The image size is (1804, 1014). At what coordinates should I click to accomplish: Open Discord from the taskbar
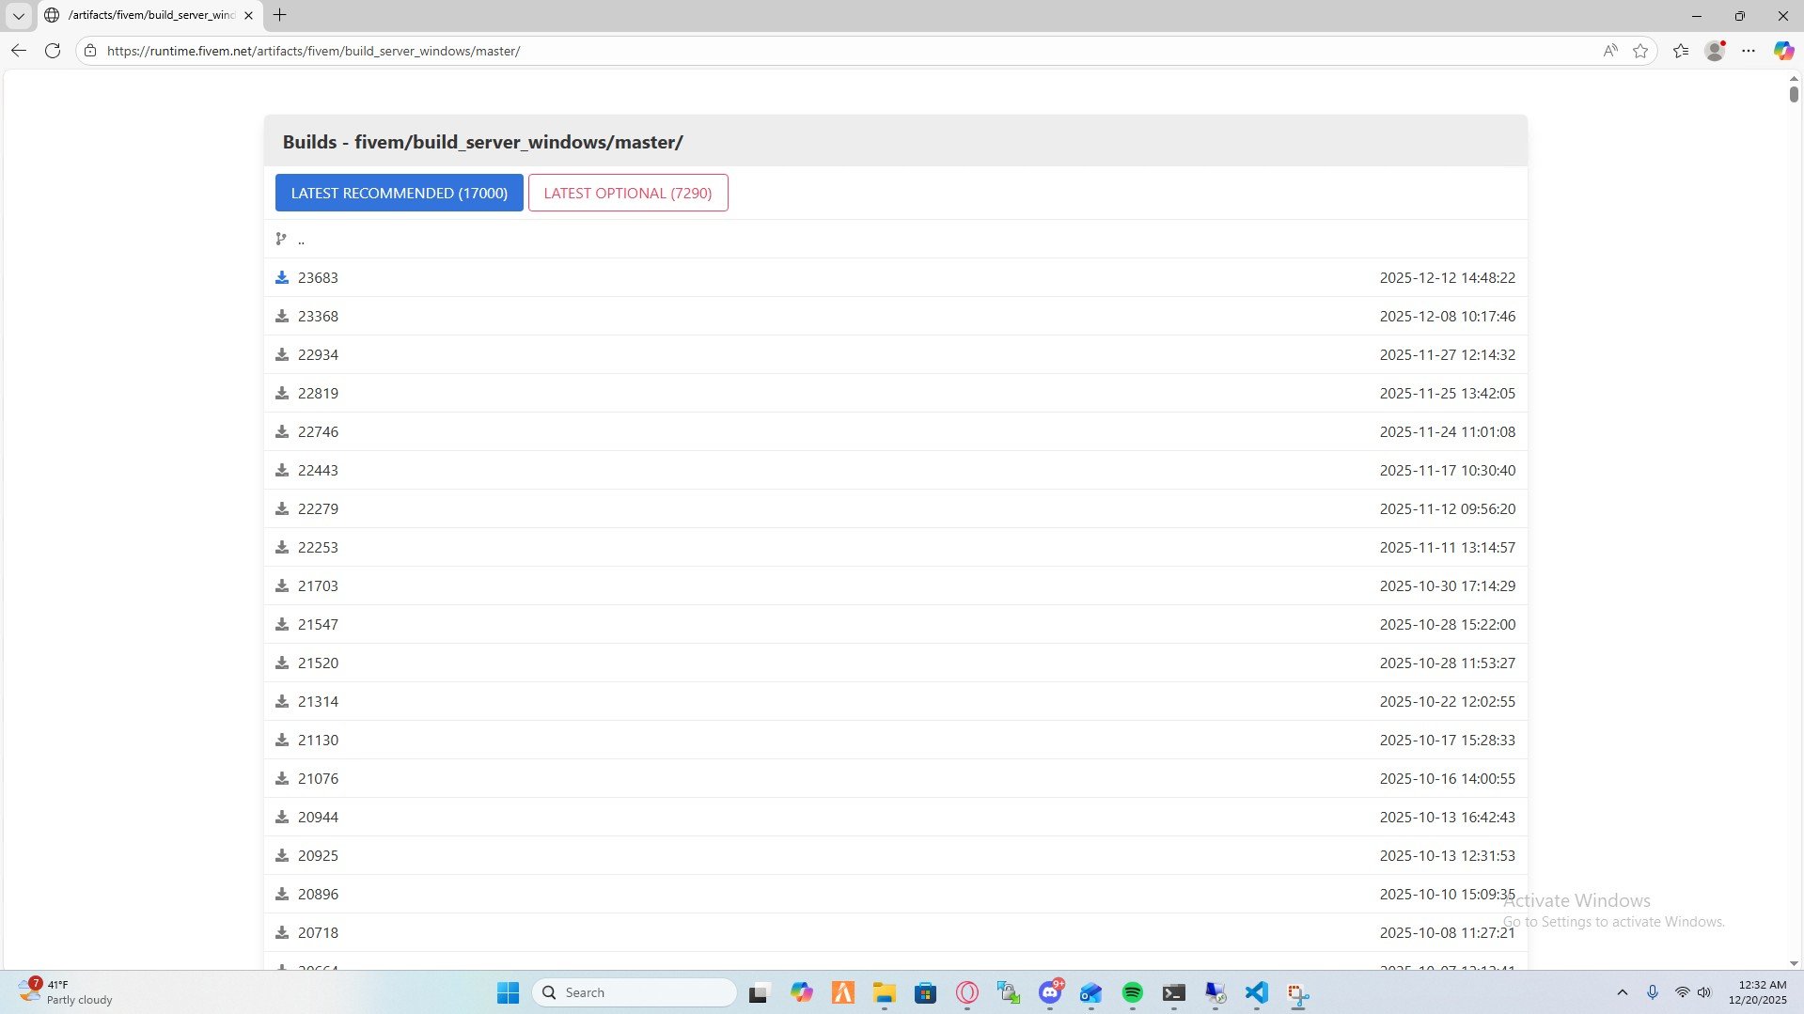[x=1050, y=992]
